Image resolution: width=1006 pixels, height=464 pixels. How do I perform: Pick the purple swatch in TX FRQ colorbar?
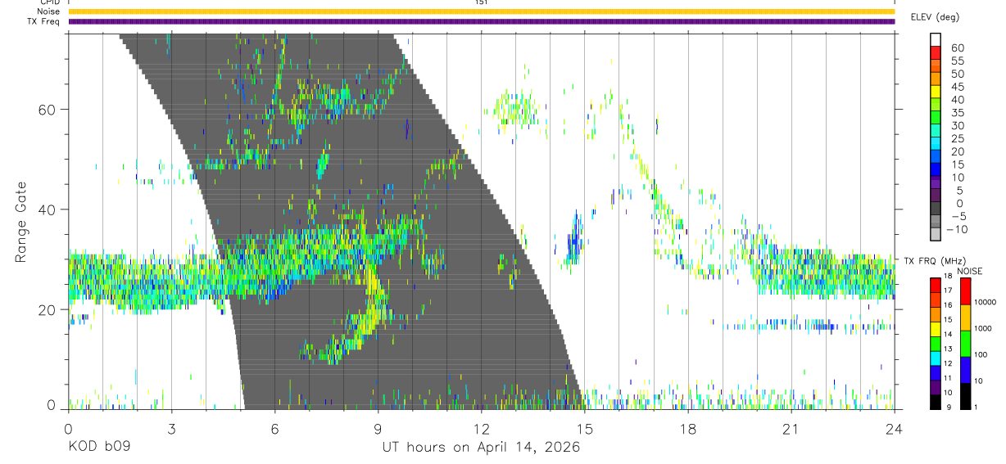[936, 386]
